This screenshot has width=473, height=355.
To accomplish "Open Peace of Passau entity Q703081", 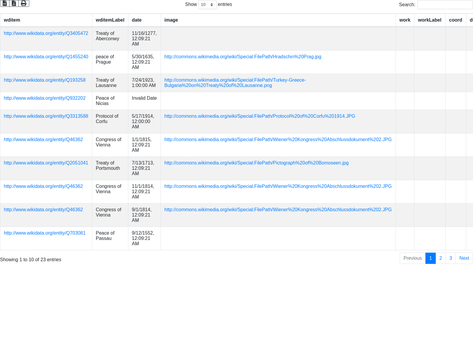I will (45, 233).
